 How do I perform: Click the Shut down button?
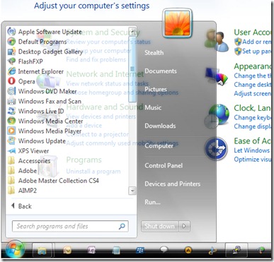click(x=160, y=226)
